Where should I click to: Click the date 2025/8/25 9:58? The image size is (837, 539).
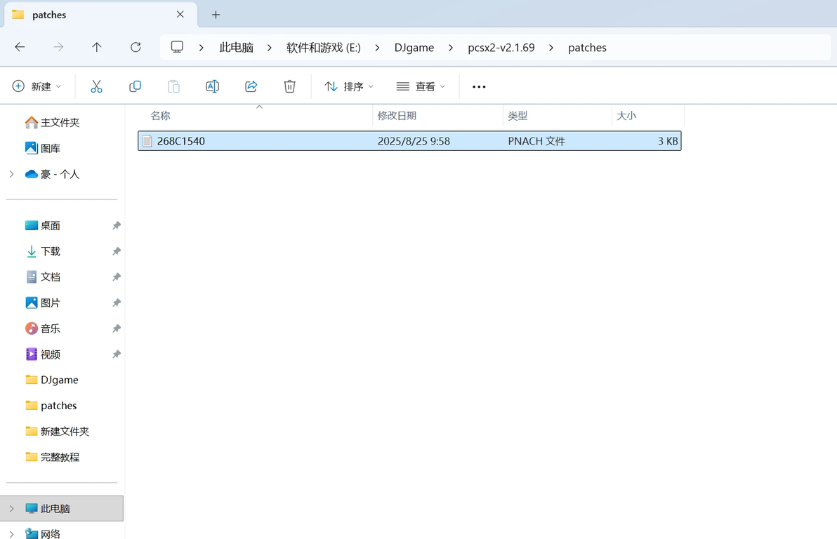pyautogui.click(x=414, y=141)
